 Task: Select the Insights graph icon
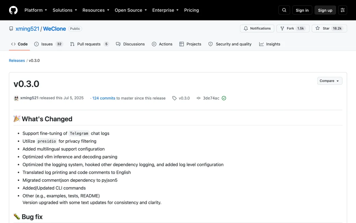tap(261, 44)
